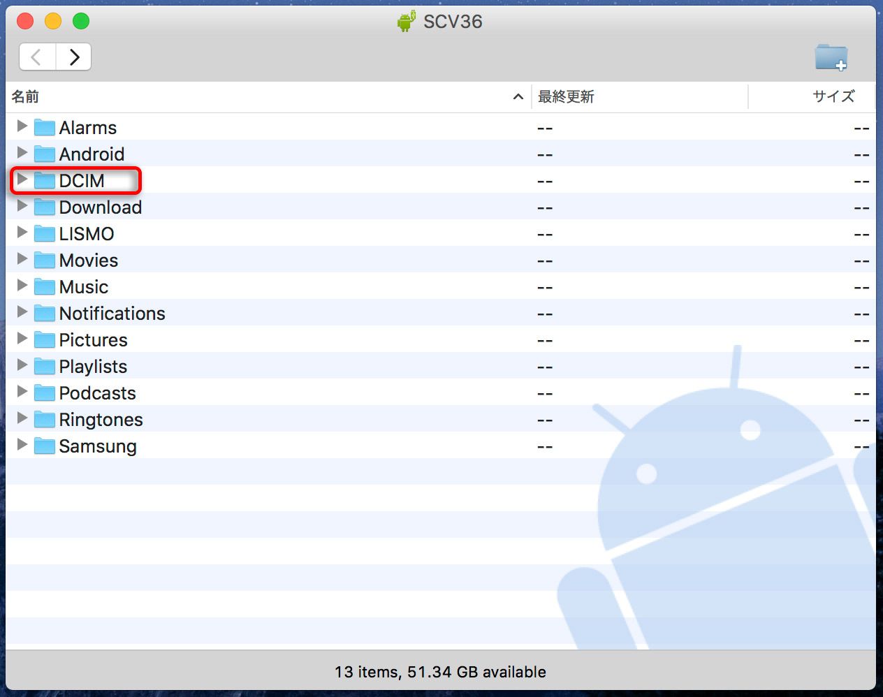The height and width of the screenshot is (697, 883).
Task: Minimize the window with yellow button
Action: click(x=53, y=21)
